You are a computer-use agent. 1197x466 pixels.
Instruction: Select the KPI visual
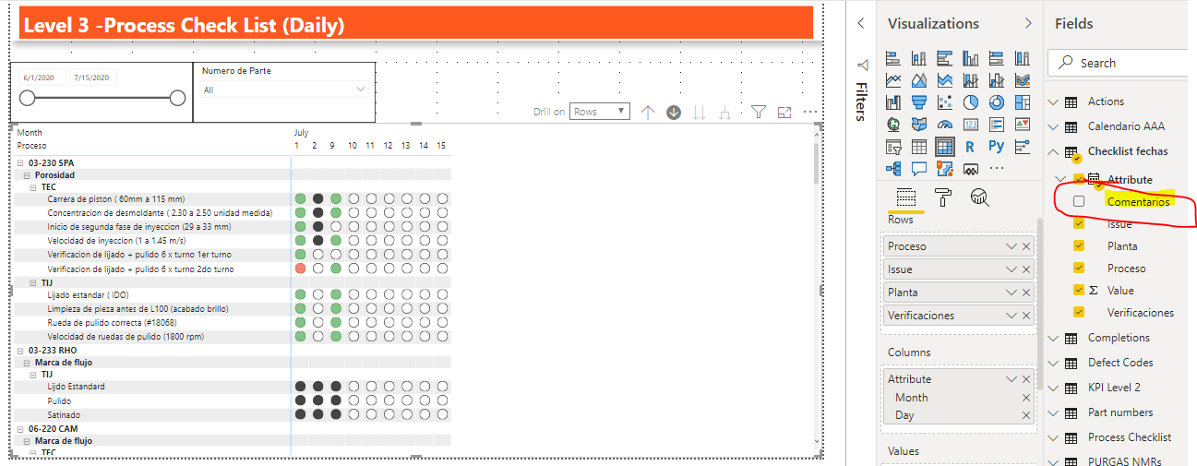point(1023,125)
